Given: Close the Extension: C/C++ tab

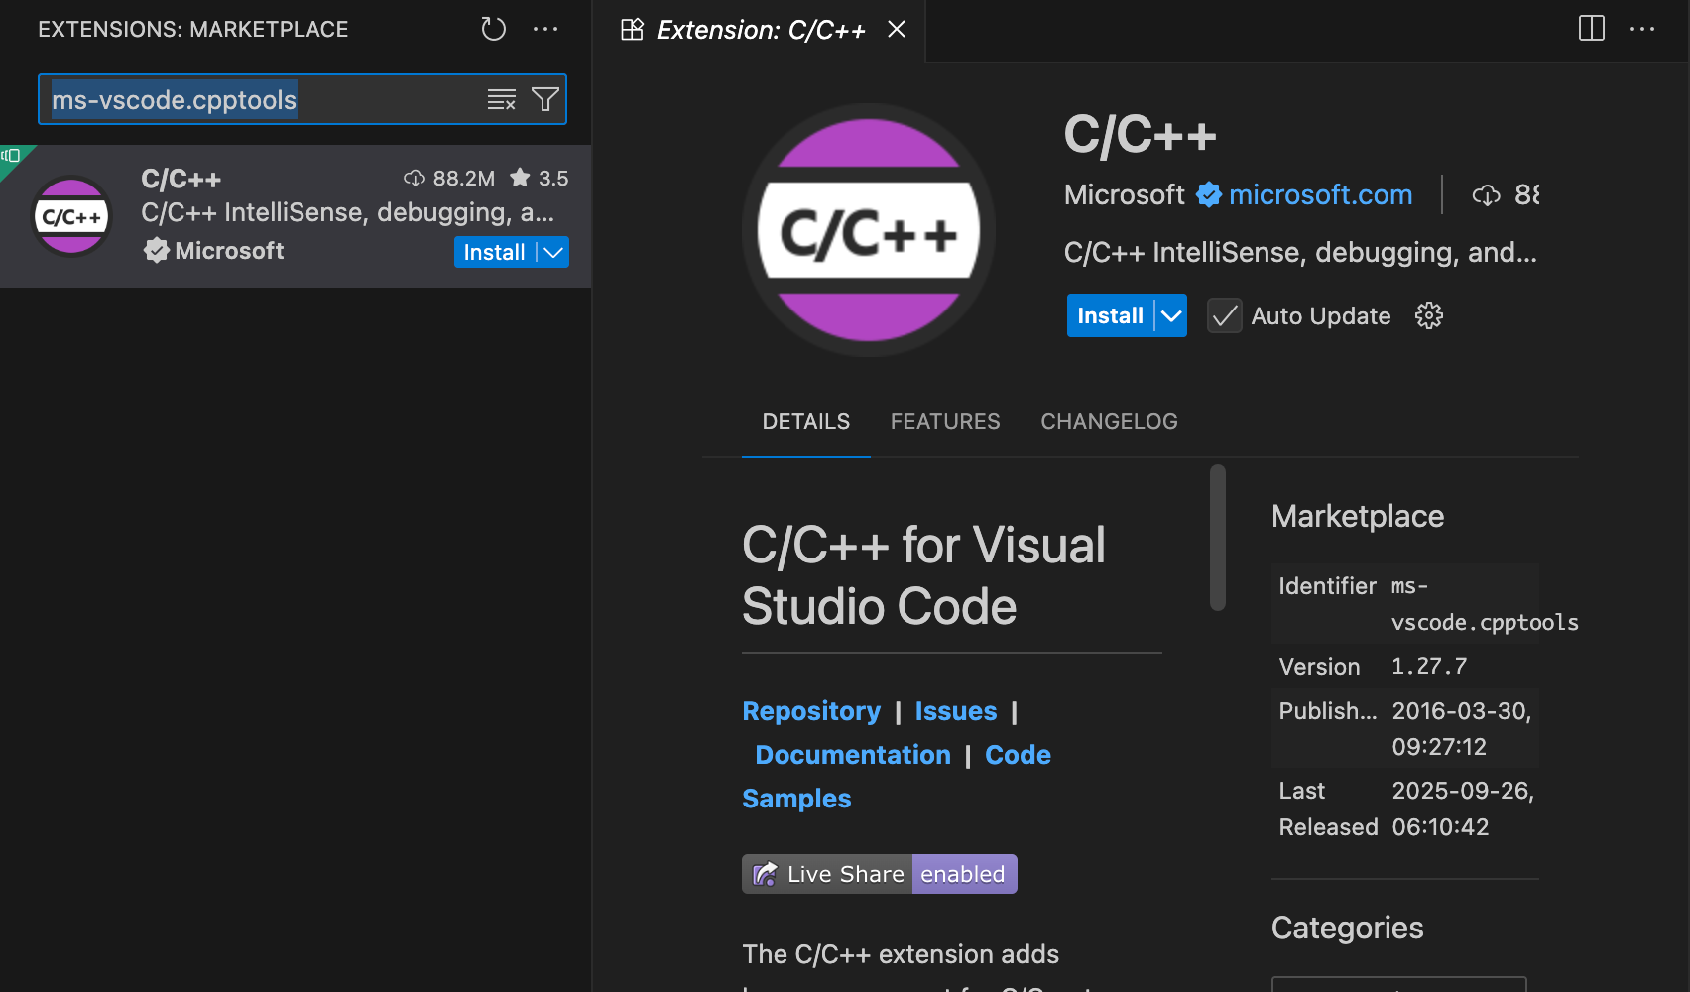Looking at the screenshot, I should pyautogui.click(x=897, y=30).
